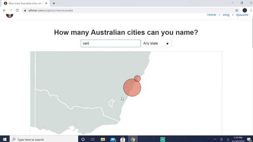Click the site author avatar
253x142 pixels.
tap(9, 15)
